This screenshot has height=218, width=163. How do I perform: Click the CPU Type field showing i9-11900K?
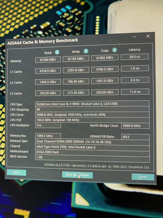[92, 104]
